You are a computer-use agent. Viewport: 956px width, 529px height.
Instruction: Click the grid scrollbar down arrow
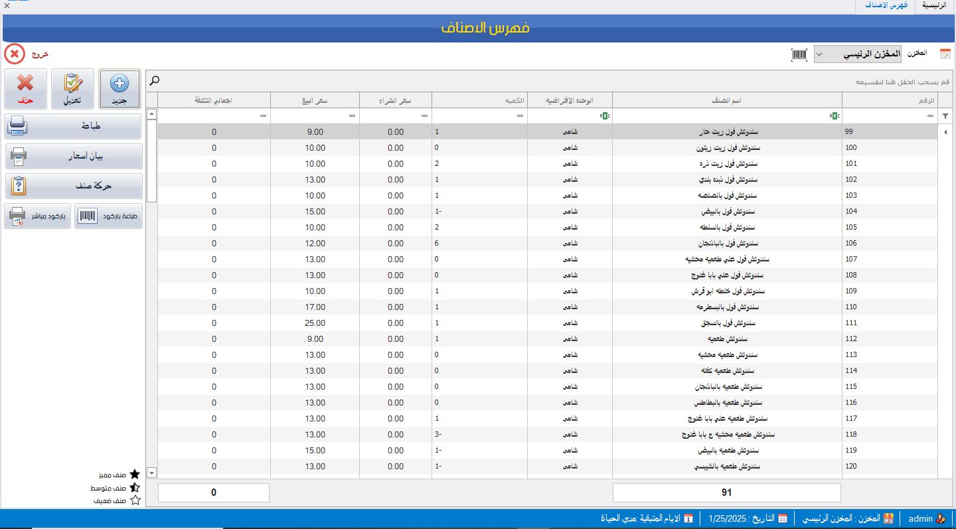click(x=151, y=473)
